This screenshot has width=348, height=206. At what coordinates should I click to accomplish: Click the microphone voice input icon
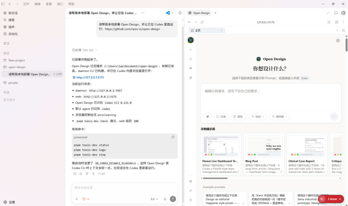tap(165, 199)
